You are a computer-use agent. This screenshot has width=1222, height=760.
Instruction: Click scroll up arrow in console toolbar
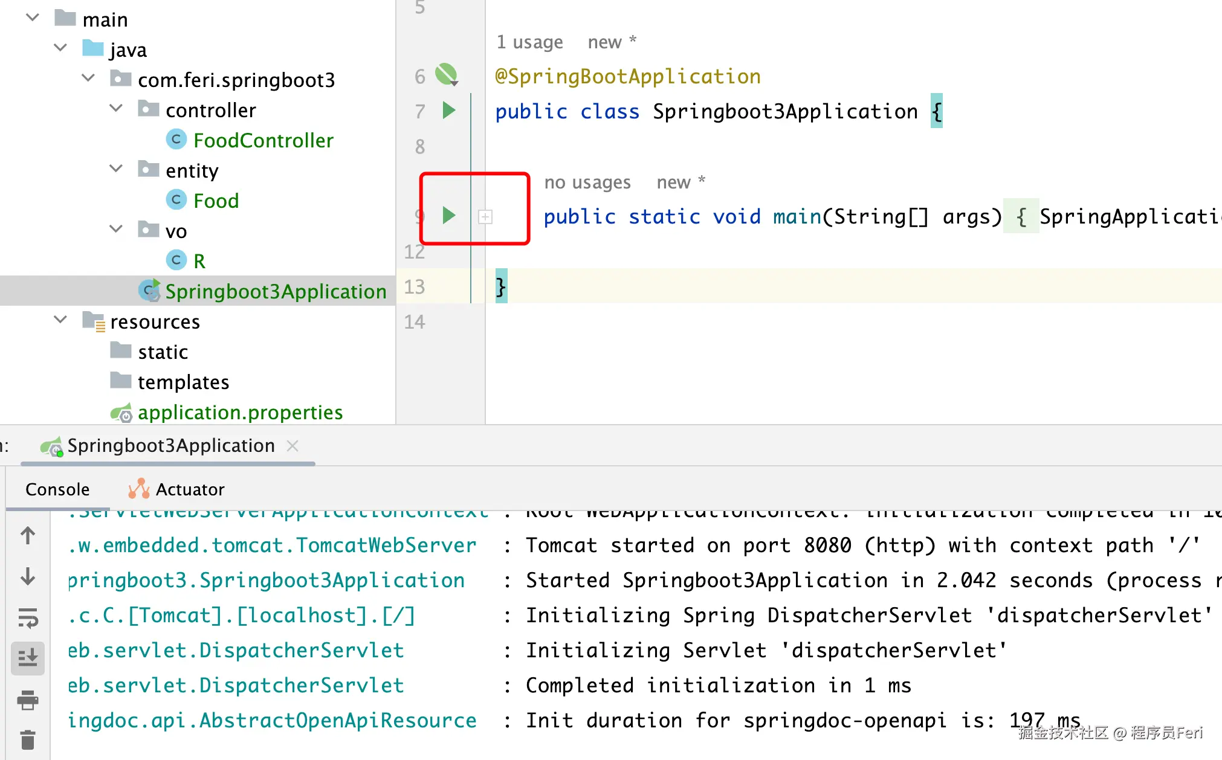[x=28, y=535]
